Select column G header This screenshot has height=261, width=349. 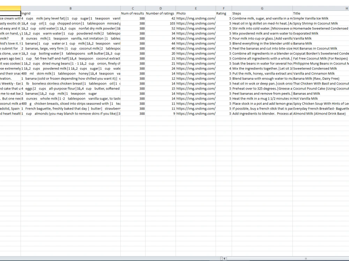(x=262, y=8)
